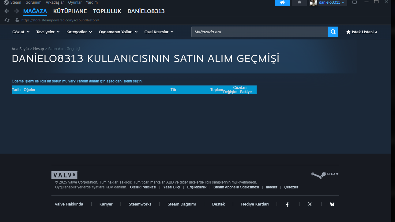Click the Öğeler column header
The image size is (395, 222).
click(29, 90)
